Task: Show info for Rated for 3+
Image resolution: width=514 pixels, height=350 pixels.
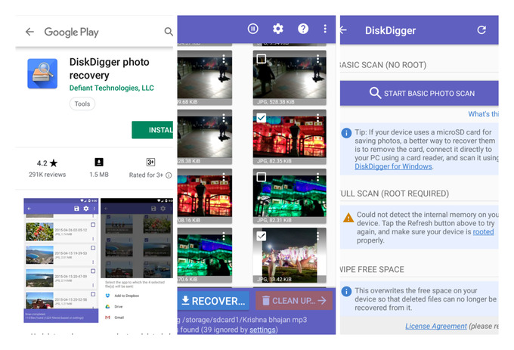Action: 169,175
